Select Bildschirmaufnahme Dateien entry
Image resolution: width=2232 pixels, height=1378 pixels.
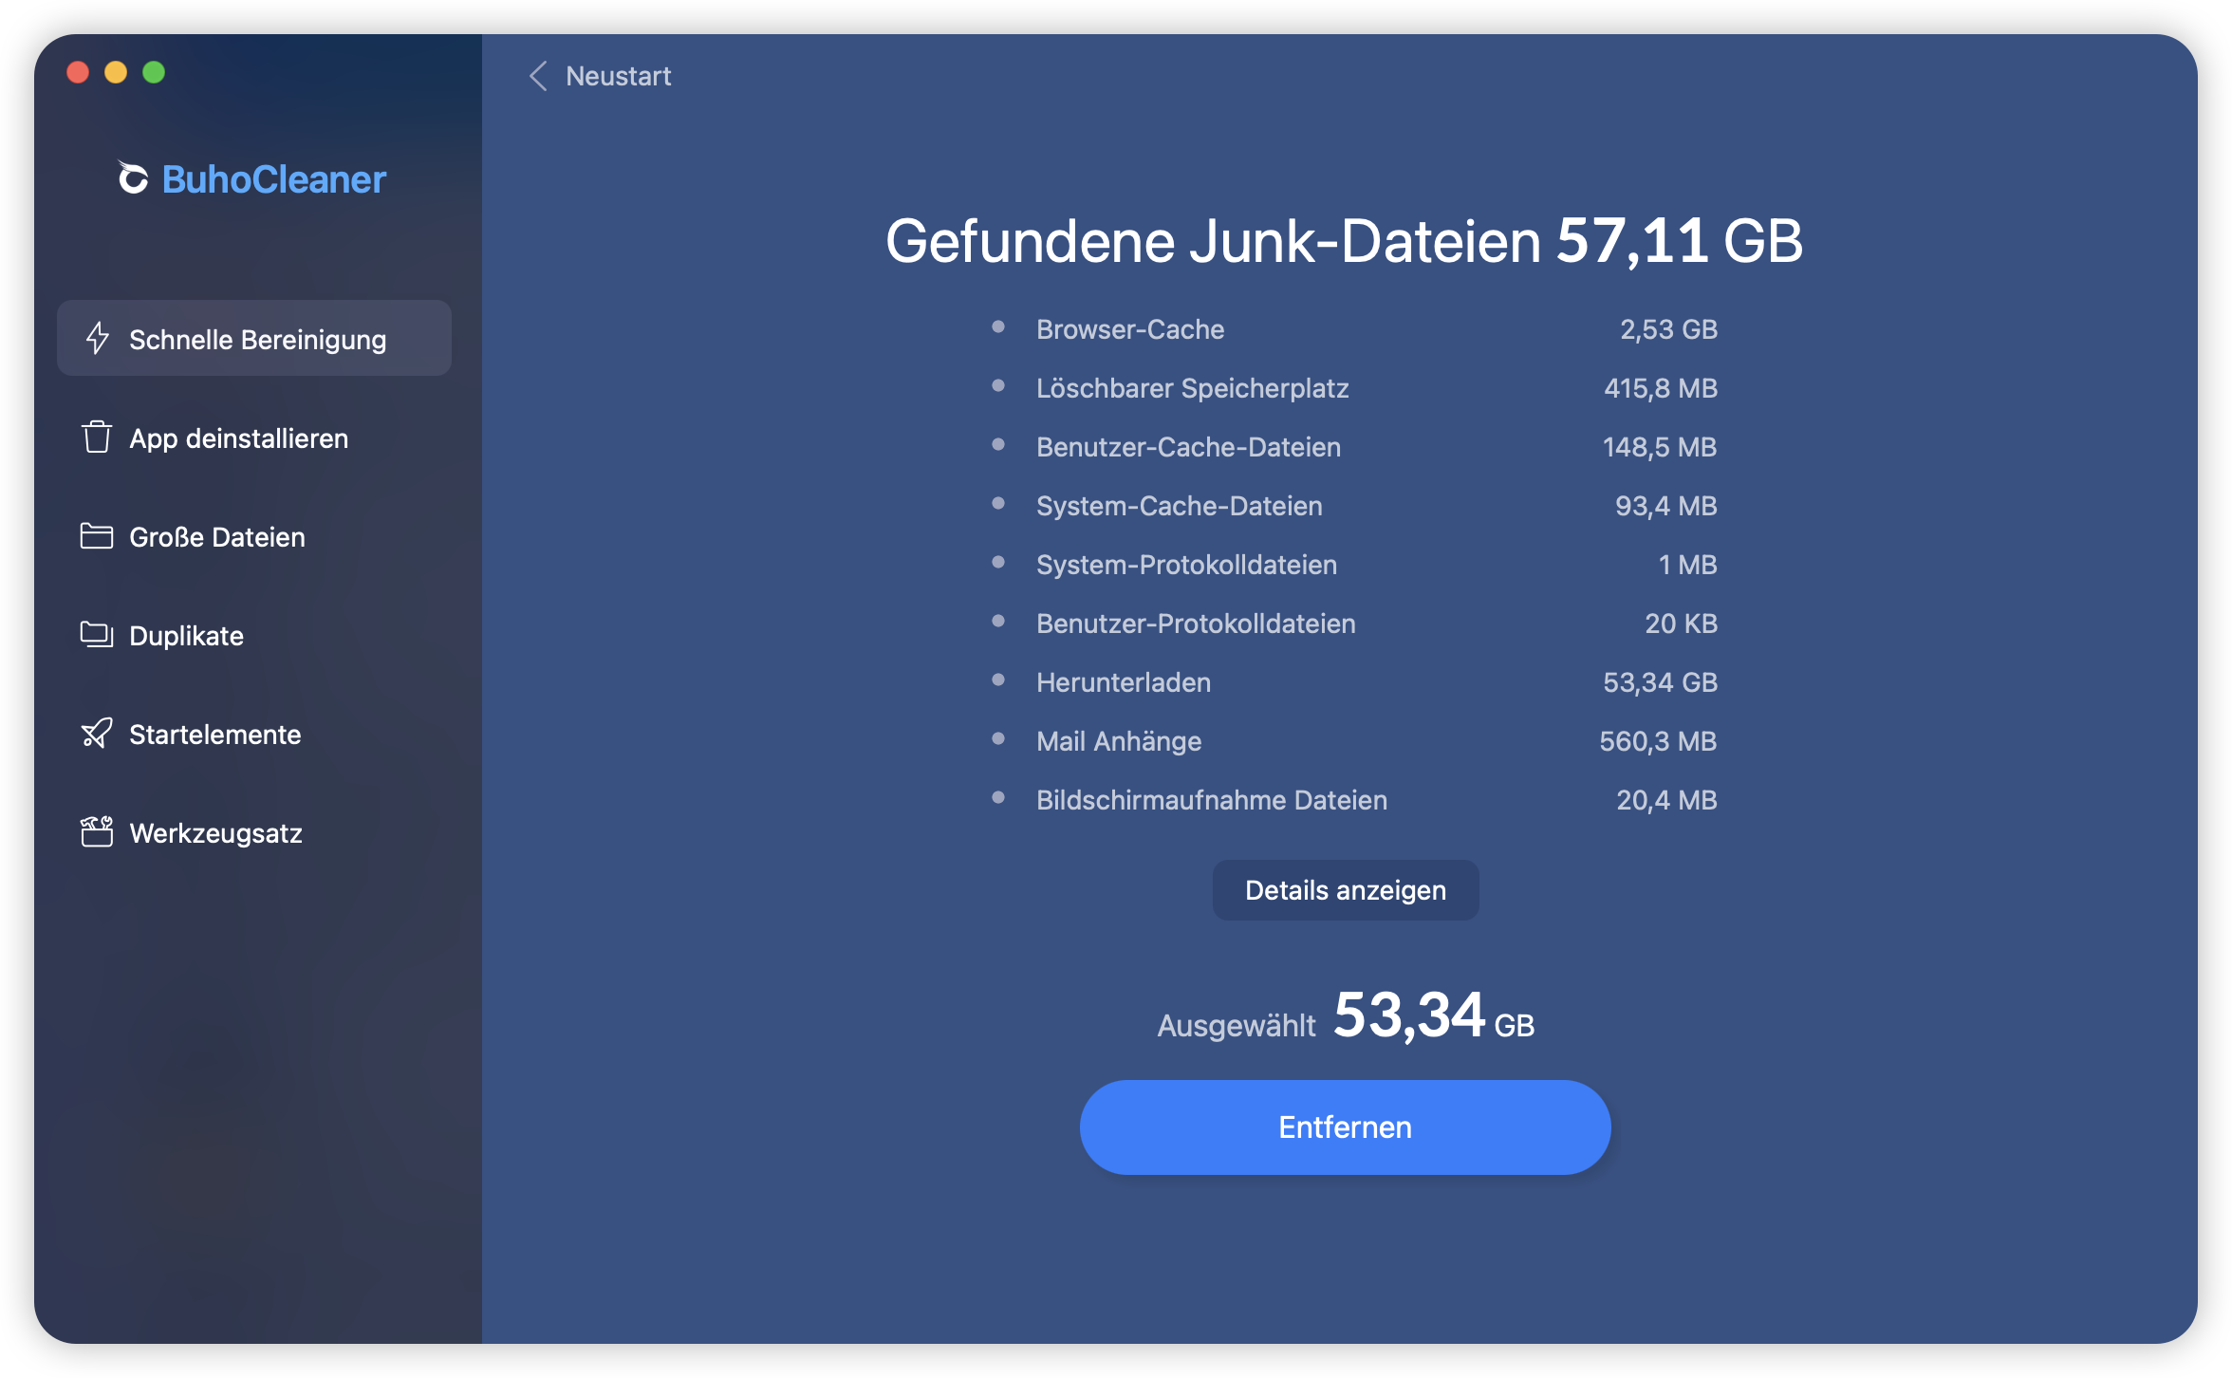(1353, 800)
